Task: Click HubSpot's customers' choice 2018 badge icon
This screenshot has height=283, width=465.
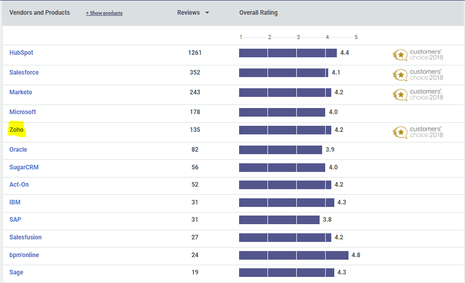Action: (400, 55)
